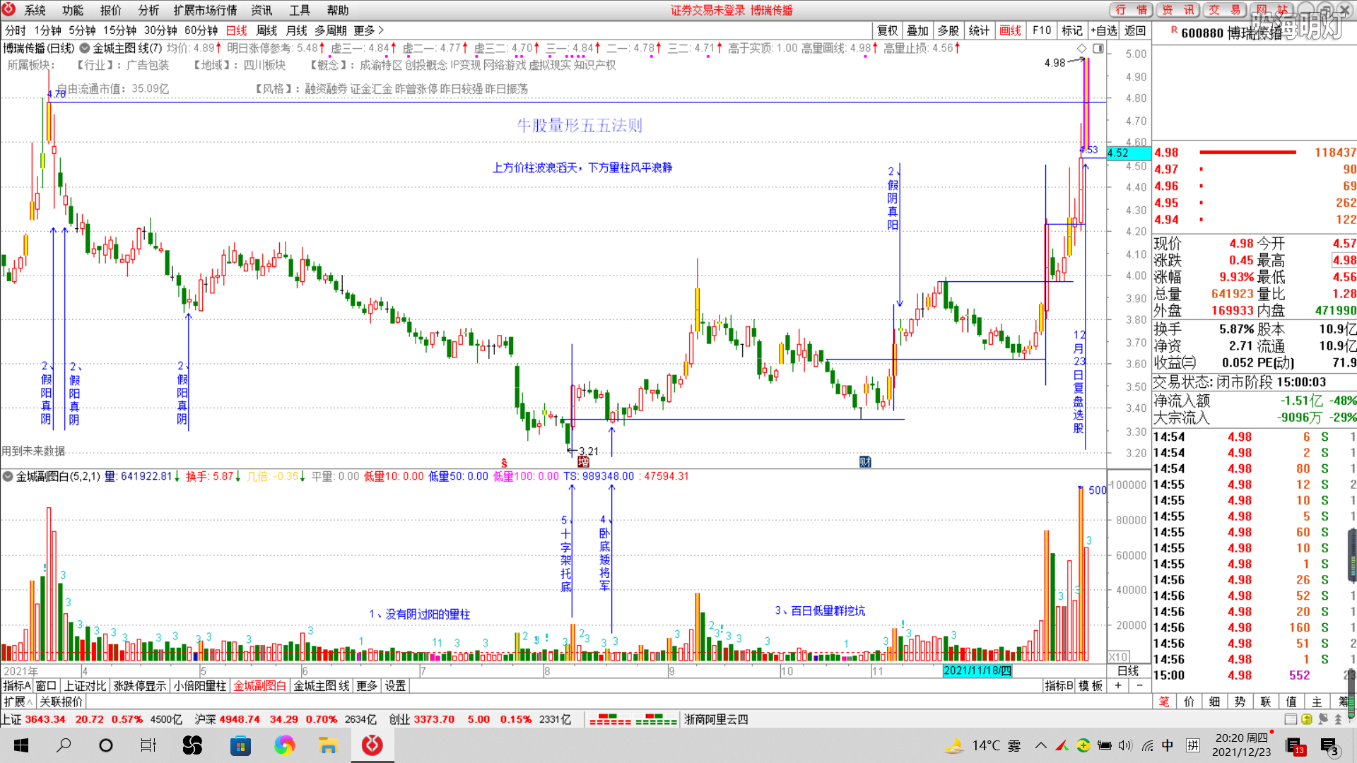Screen dimensions: 1357x763
Task: Toggle the 画线 drawing tool
Action: coord(1010,30)
